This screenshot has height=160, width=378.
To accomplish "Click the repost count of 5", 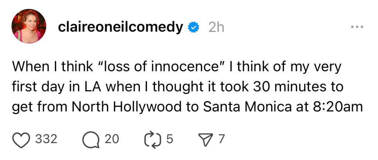I will pos(169,139).
